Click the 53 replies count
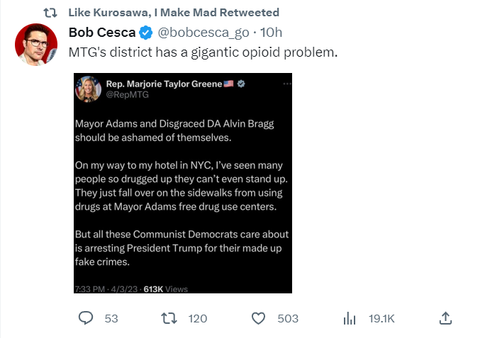 pos(111,319)
